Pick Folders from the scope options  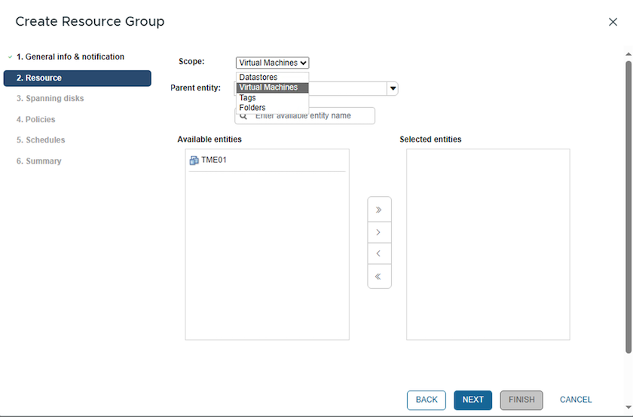point(252,108)
